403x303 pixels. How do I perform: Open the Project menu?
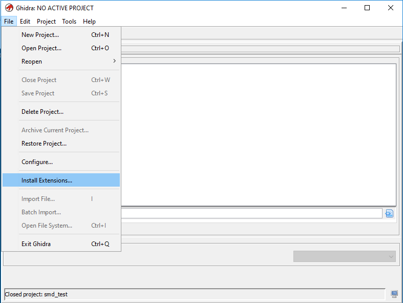[x=46, y=22]
